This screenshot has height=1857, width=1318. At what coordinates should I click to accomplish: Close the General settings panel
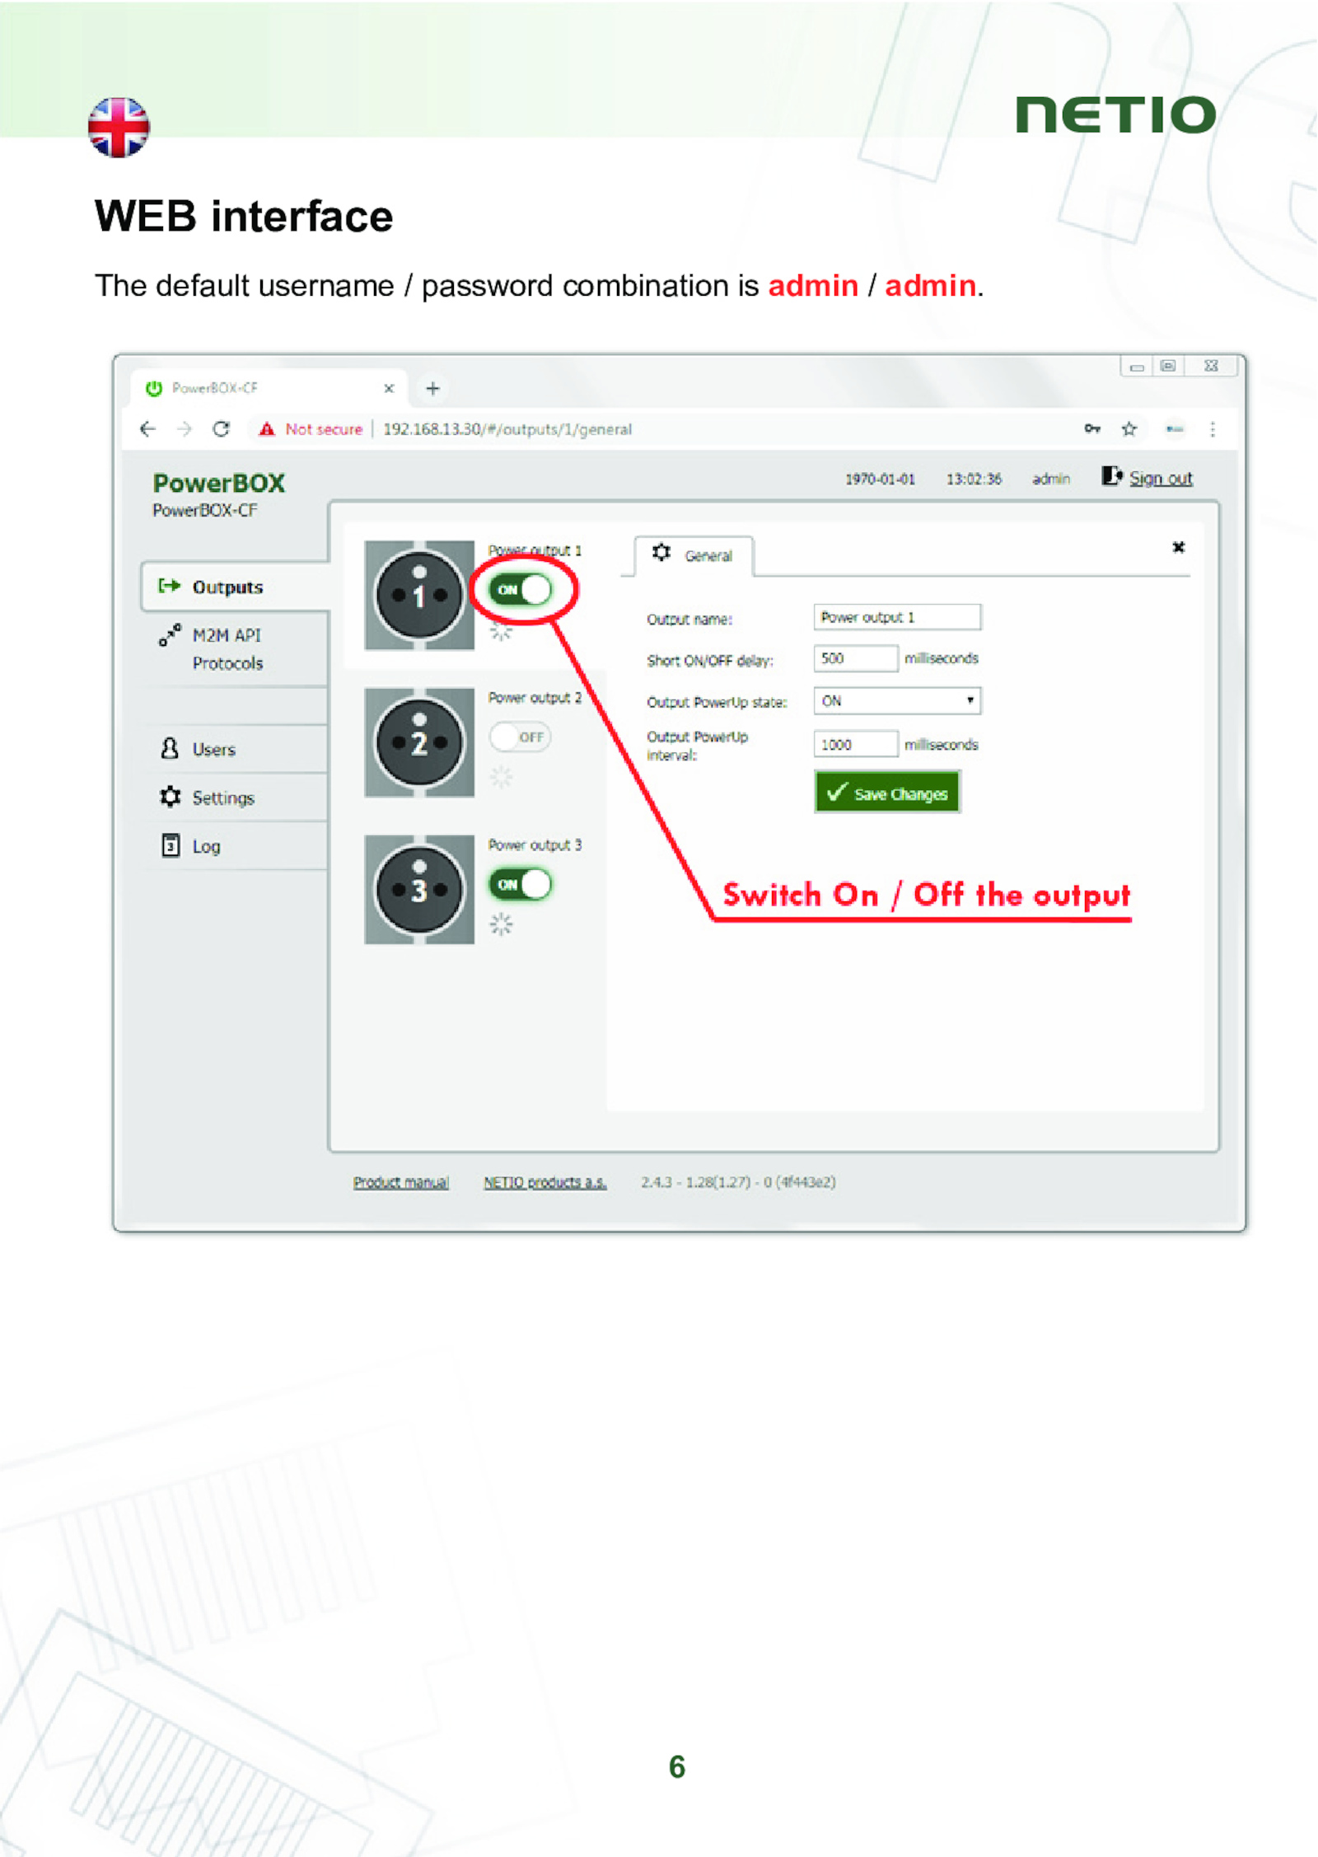tap(1178, 547)
